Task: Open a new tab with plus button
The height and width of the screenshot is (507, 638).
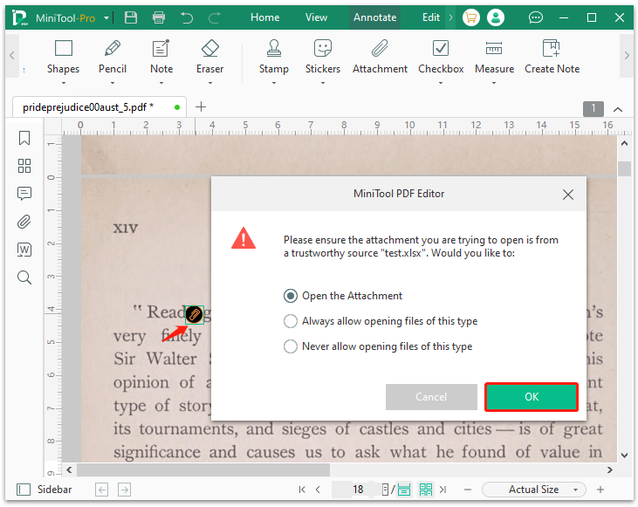Action: tap(201, 107)
